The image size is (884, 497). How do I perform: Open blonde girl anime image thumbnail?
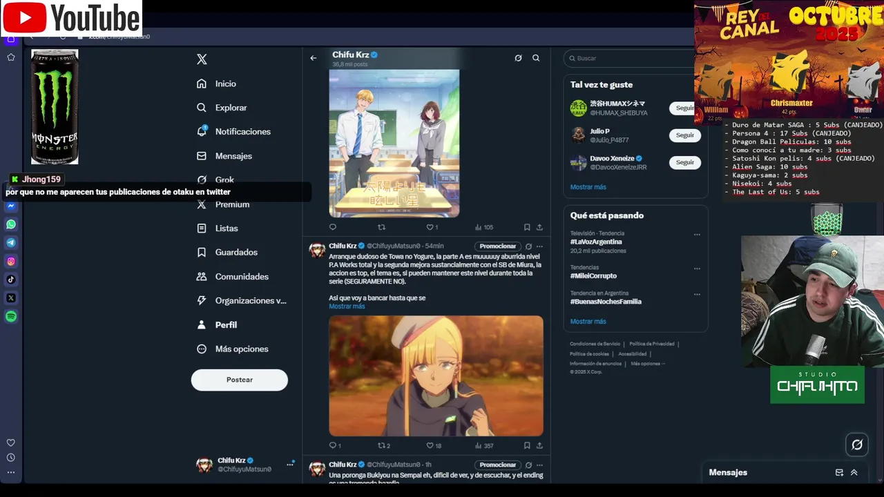click(x=436, y=376)
